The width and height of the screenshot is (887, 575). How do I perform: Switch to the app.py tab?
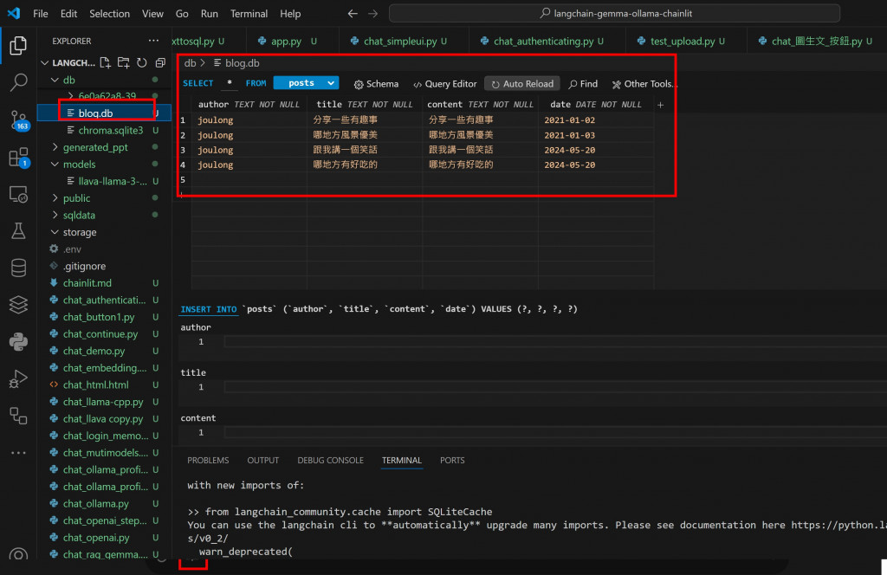click(x=286, y=41)
